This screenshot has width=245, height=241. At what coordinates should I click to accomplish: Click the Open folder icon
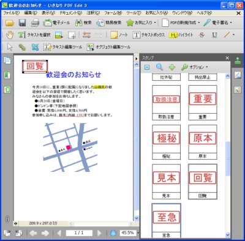click(x=10, y=23)
